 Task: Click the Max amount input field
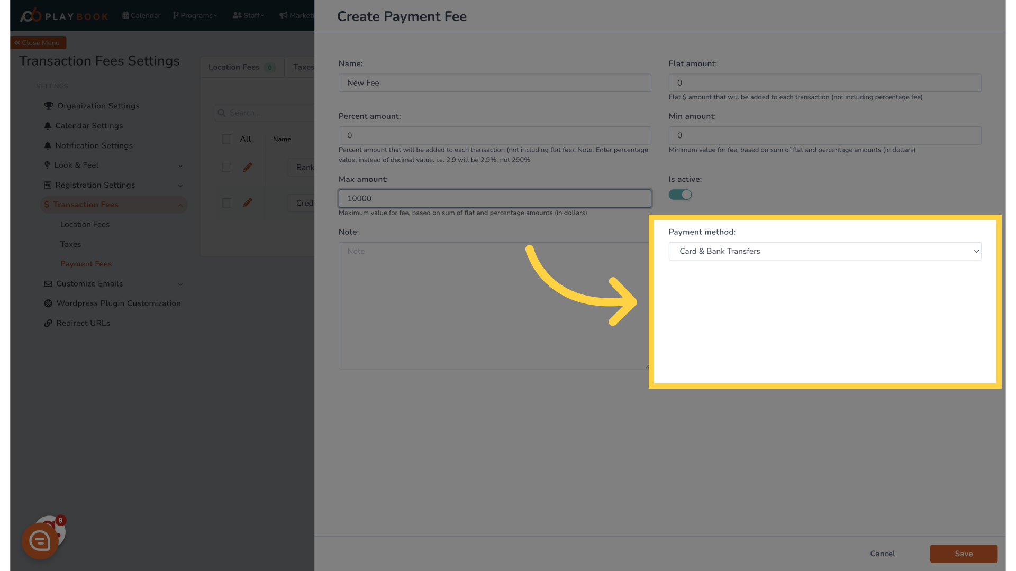(x=495, y=199)
